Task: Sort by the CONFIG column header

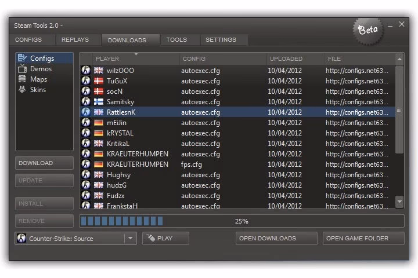Action: click(x=223, y=59)
